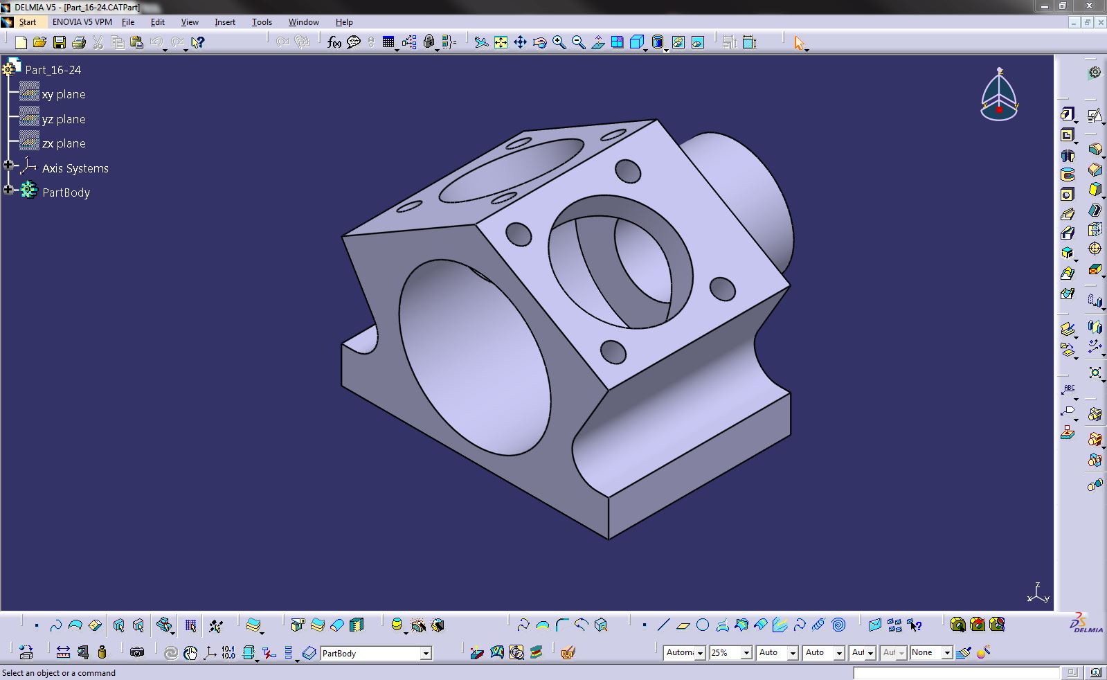This screenshot has width=1107, height=680.
Task: Open the Design Table tool
Action: point(388,42)
